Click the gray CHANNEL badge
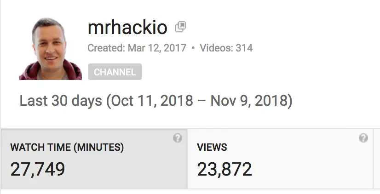 click(115, 72)
